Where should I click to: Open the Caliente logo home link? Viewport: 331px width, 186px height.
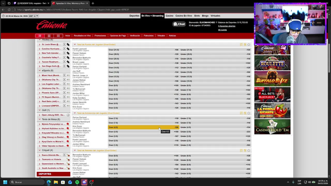52,25
